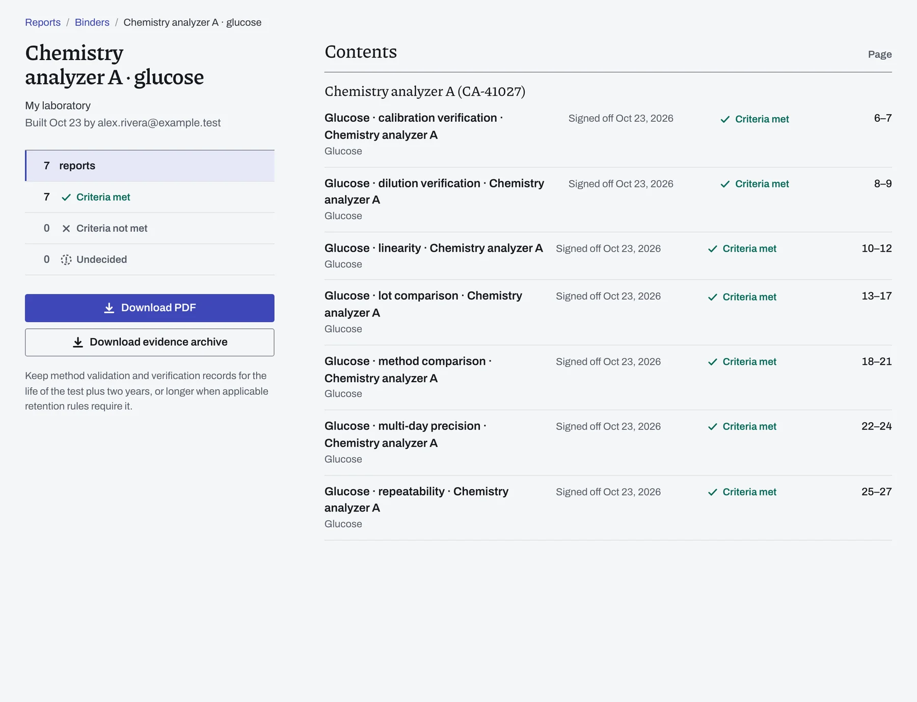Filter by 0 Criteria not met
Image resolution: width=917 pixels, height=702 pixels.
[150, 228]
